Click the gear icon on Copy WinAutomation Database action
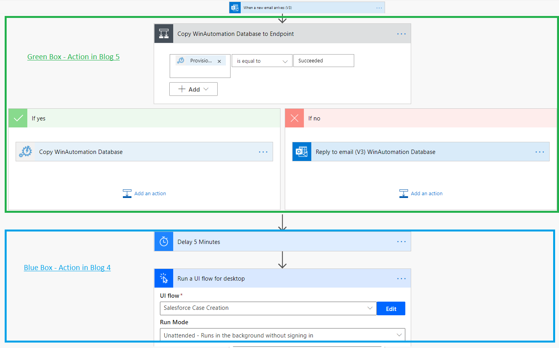The image size is (559, 348). pos(26,152)
